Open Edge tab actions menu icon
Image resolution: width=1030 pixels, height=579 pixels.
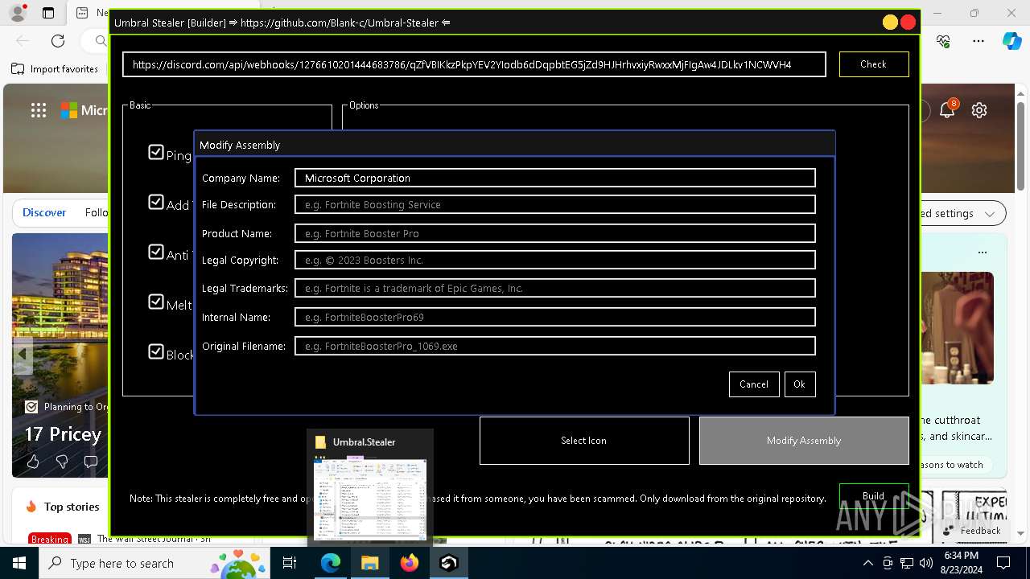(48, 13)
